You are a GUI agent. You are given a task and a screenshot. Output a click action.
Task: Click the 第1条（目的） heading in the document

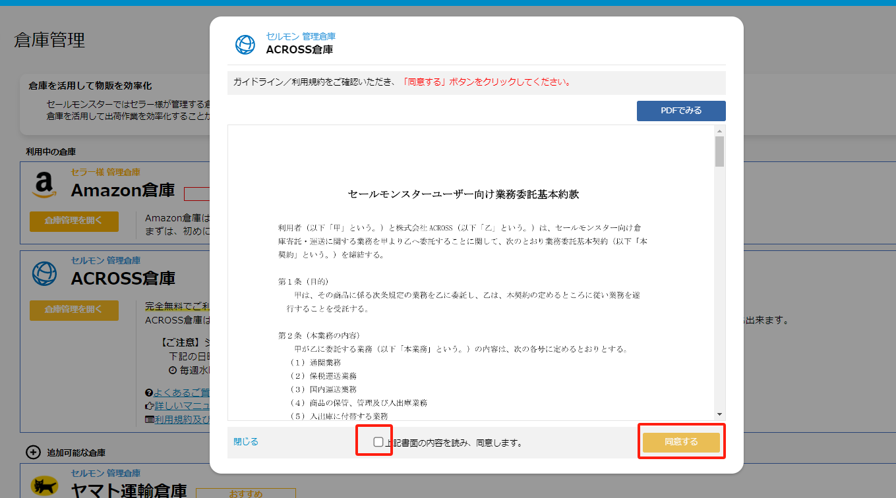tap(303, 281)
